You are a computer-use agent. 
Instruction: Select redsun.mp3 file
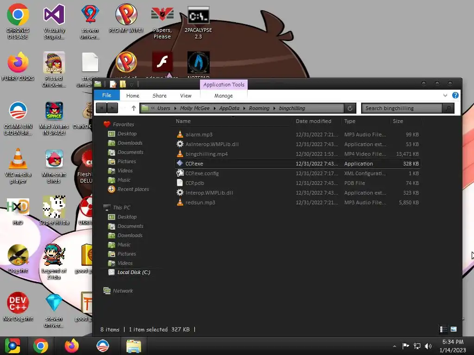point(298,202)
